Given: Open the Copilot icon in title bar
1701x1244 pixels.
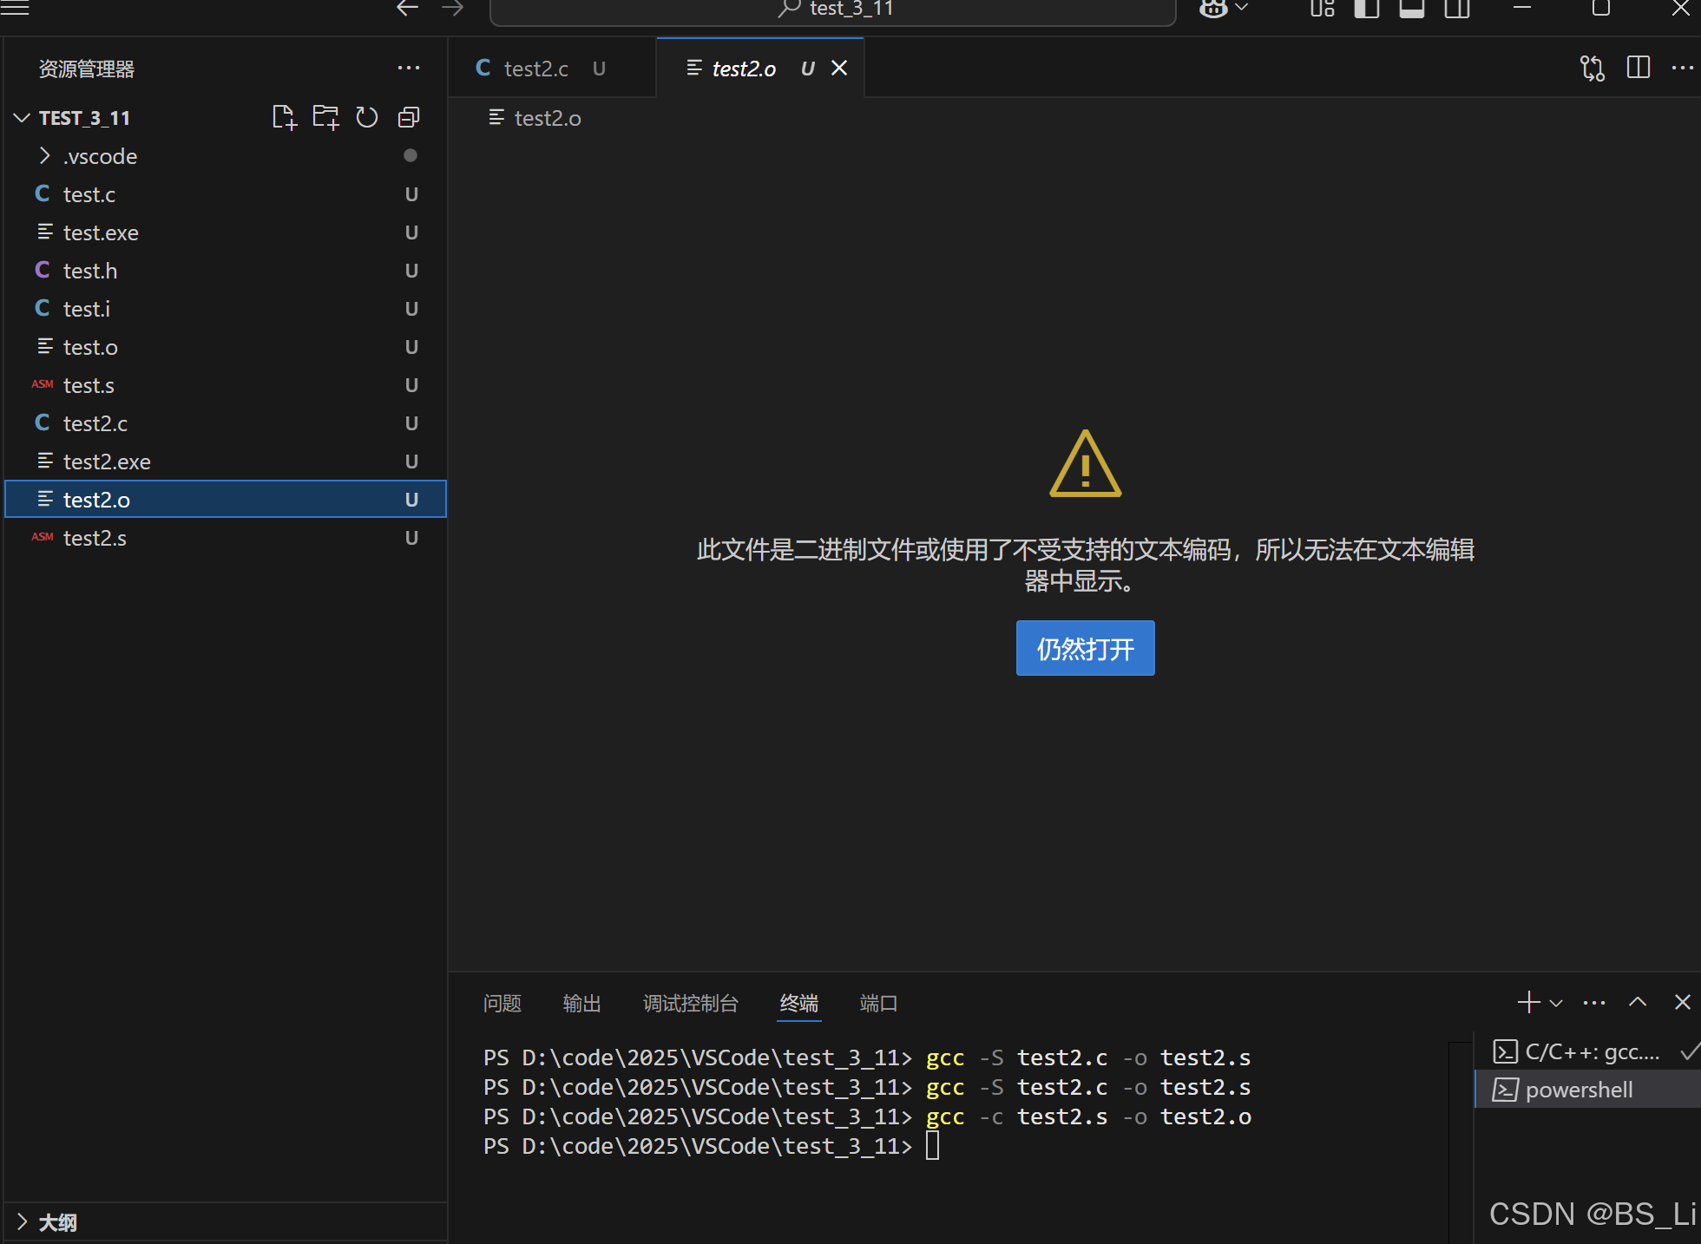Looking at the screenshot, I should pyautogui.click(x=1213, y=9).
